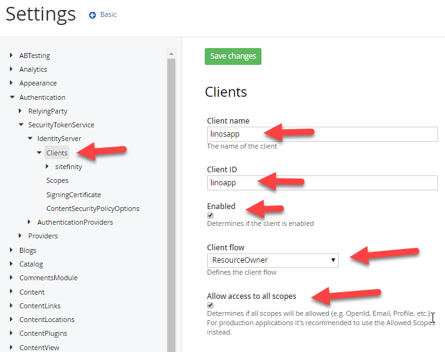Collapse the IdentityServer node arrow
This screenshot has height=352, width=445.
30,139
